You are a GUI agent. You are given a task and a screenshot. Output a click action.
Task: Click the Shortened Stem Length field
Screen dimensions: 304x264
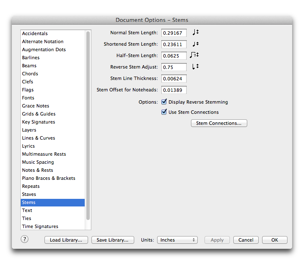(174, 44)
